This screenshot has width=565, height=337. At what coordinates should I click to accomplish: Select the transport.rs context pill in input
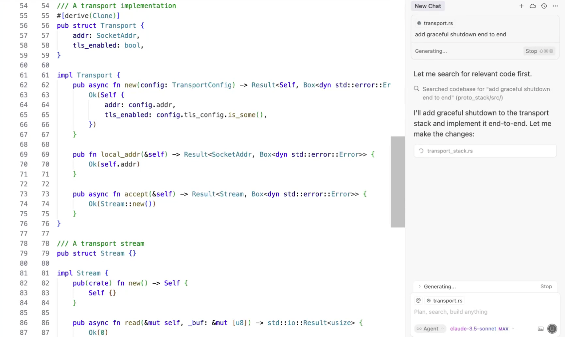coord(444,300)
